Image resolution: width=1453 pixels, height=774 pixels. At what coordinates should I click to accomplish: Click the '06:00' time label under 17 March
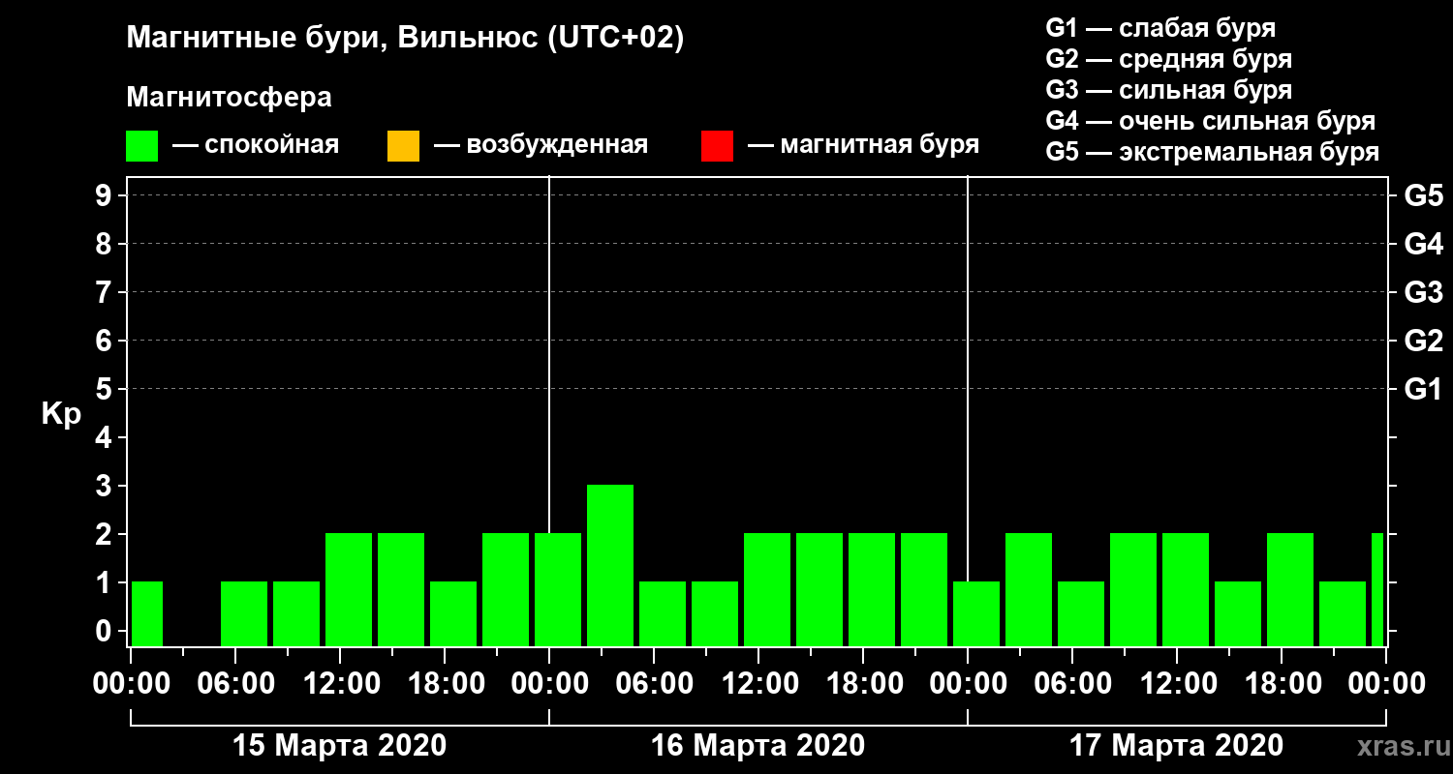point(1073,684)
